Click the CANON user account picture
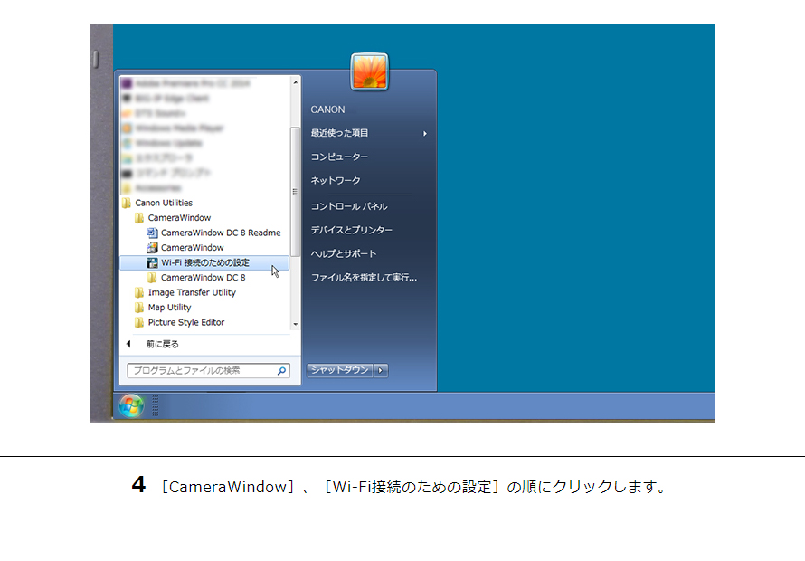Image resolution: width=805 pixels, height=561 pixels. click(x=369, y=72)
